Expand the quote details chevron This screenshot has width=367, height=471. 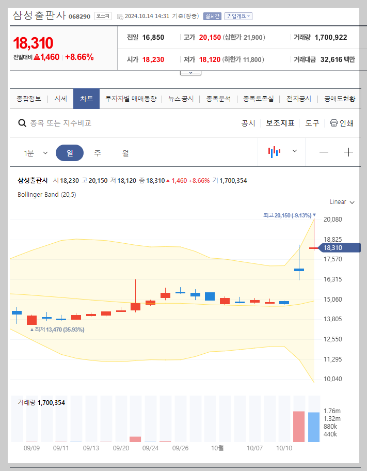190,73
